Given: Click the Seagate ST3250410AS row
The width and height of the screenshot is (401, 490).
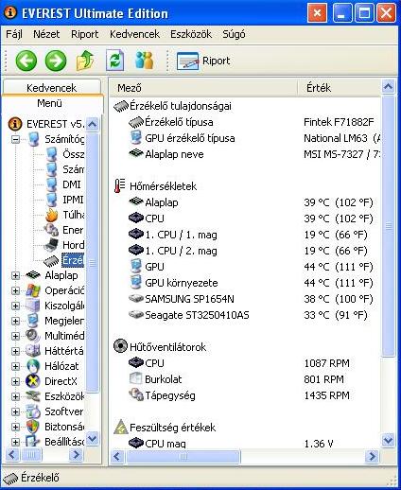Looking at the screenshot, I should click(x=246, y=315).
